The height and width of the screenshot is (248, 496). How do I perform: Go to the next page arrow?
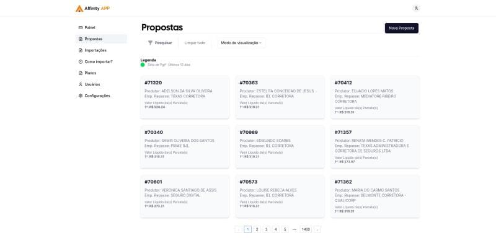pos(317,229)
